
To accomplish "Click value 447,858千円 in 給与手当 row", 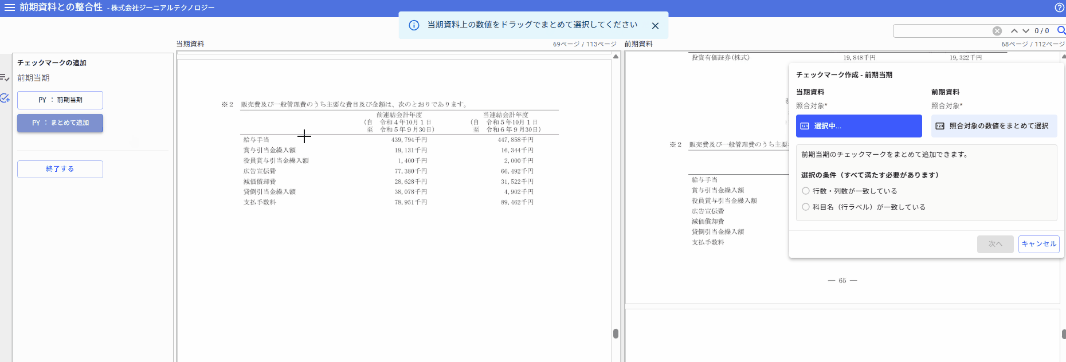I will click(515, 140).
